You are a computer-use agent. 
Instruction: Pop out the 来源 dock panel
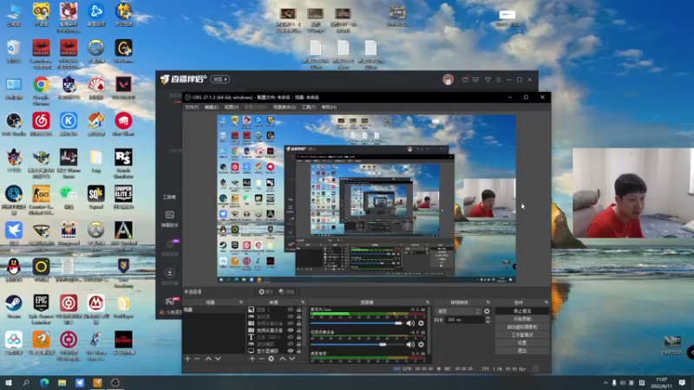point(303,302)
